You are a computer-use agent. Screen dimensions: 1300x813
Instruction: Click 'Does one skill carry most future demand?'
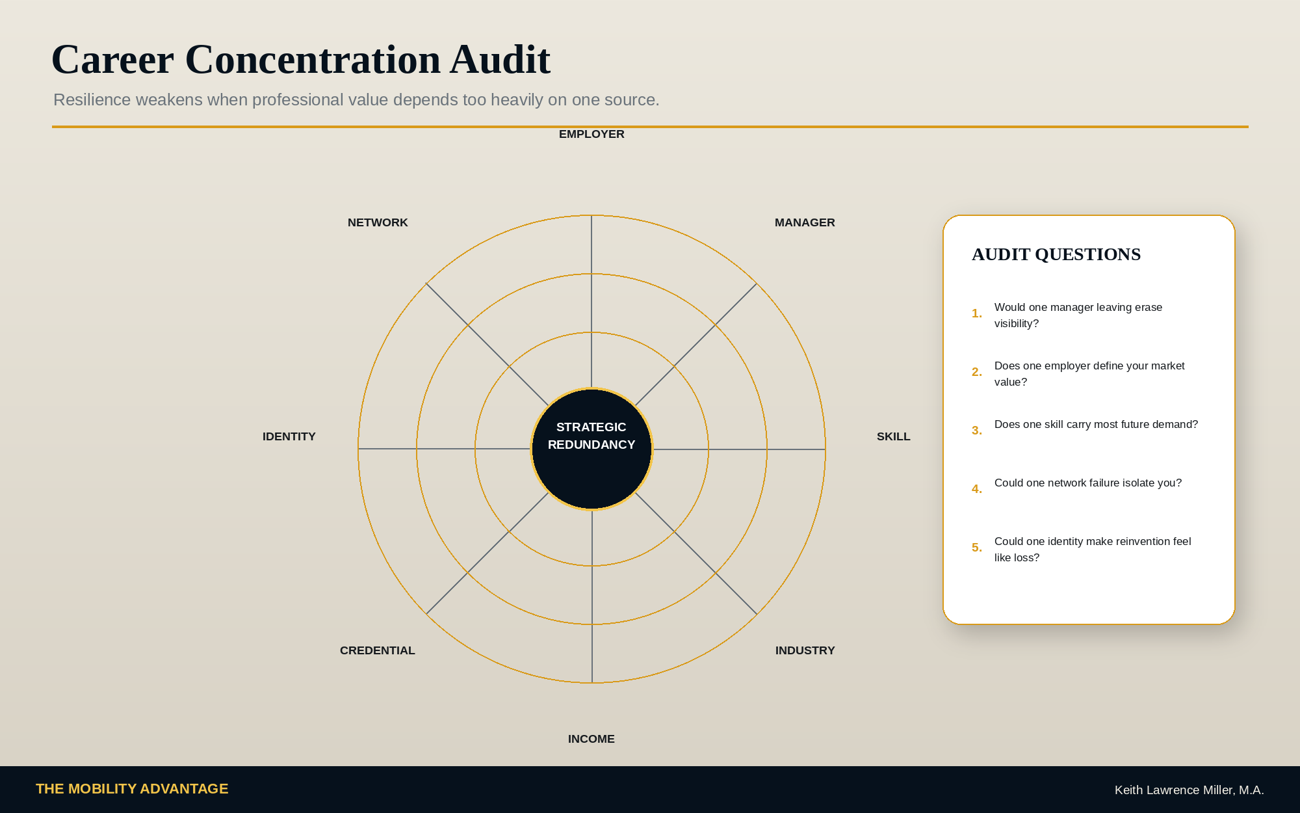(1096, 424)
